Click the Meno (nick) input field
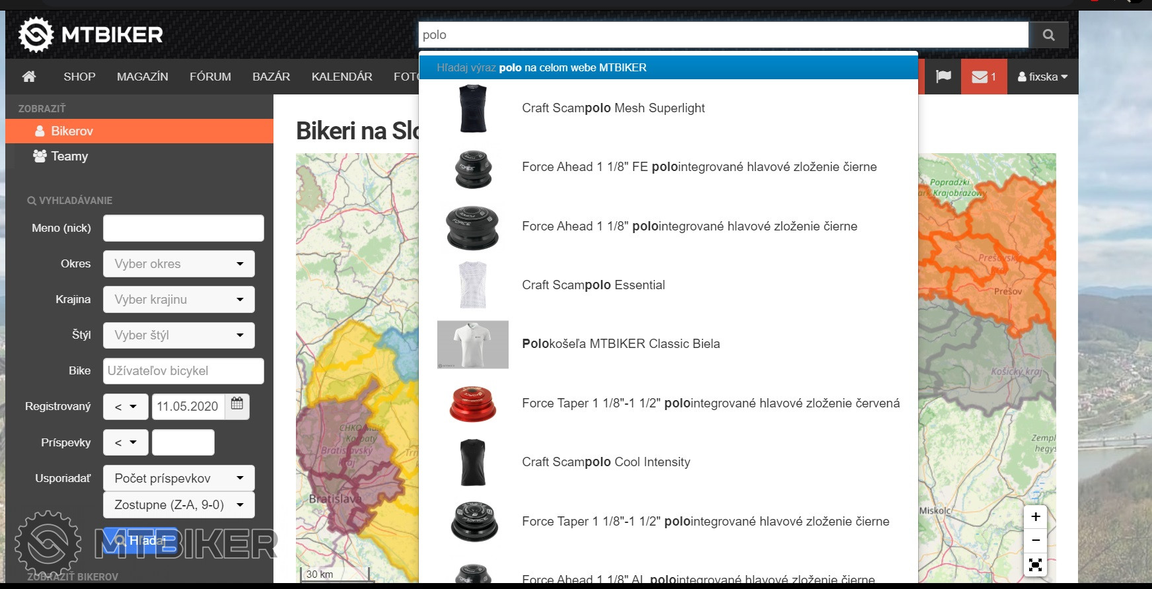The height and width of the screenshot is (589, 1152). click(183, 228)
